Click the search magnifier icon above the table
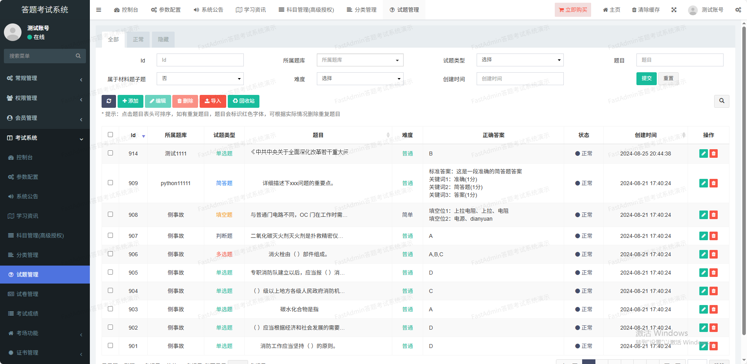This screenshot has height=364, width=747. pos(722,101)
